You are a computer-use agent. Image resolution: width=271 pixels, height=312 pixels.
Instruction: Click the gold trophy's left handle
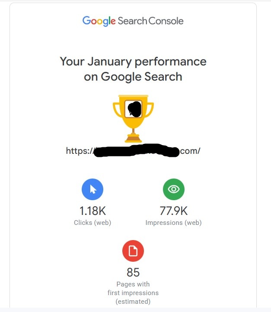[x=117, y=110]
